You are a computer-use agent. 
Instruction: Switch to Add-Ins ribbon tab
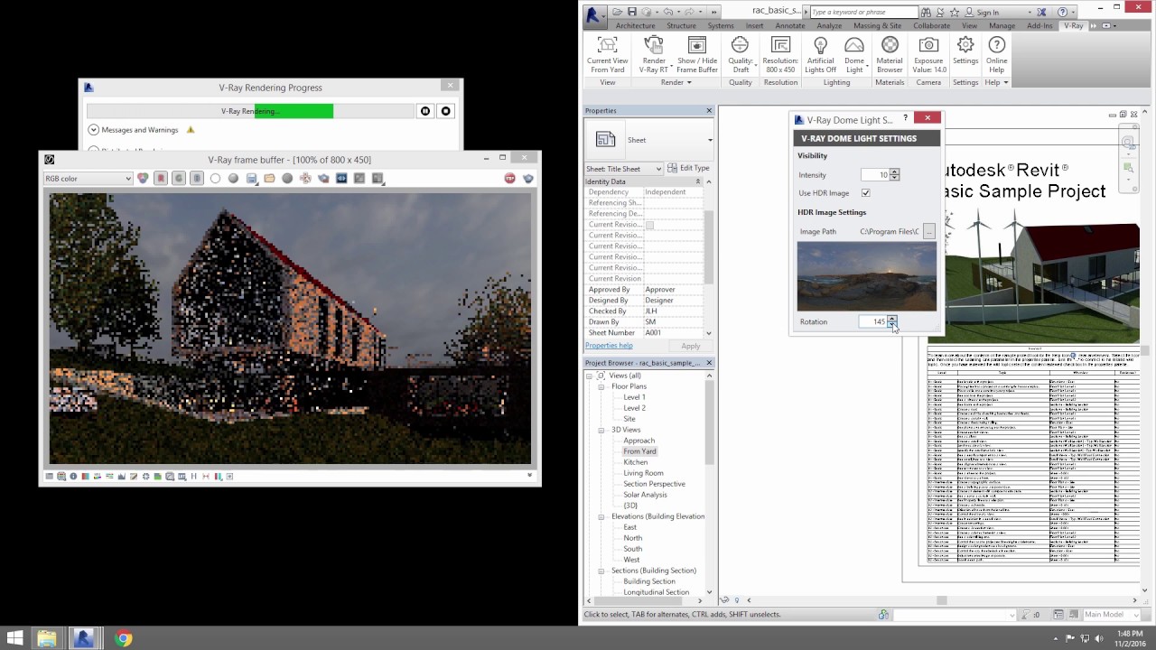[x=1039, y=26]
